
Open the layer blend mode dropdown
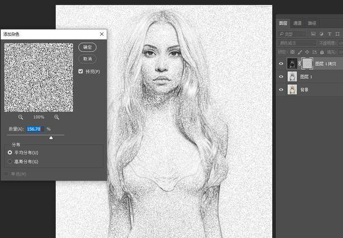pyautogui.click(x=297, y=43)
